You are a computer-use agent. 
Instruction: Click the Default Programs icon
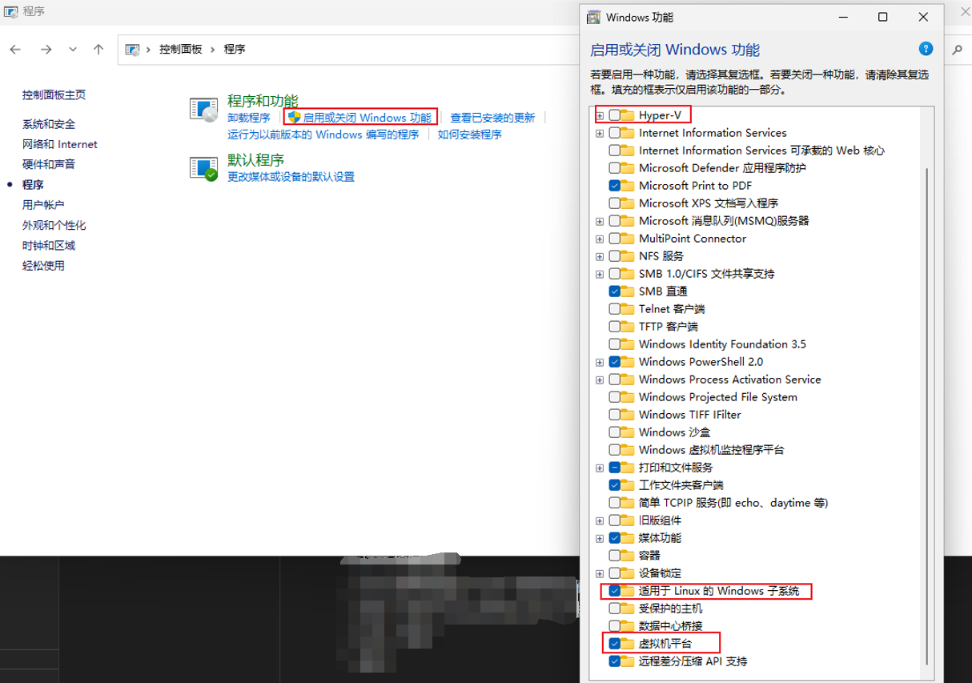[x=203, y=167]
